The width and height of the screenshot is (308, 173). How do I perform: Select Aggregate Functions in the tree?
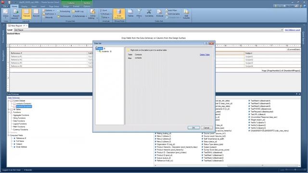[x=21, y=115]
